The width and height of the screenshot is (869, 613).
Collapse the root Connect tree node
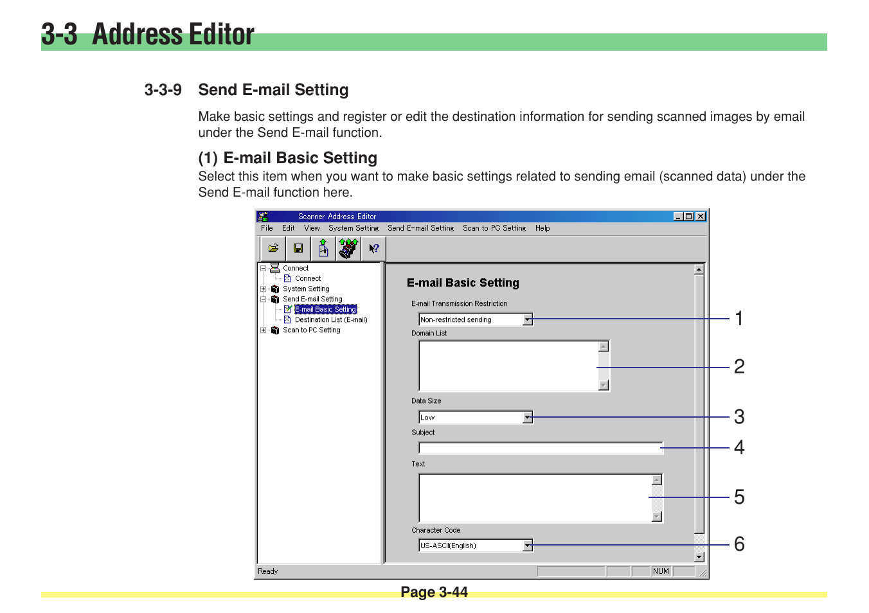[x=263, y=268]
